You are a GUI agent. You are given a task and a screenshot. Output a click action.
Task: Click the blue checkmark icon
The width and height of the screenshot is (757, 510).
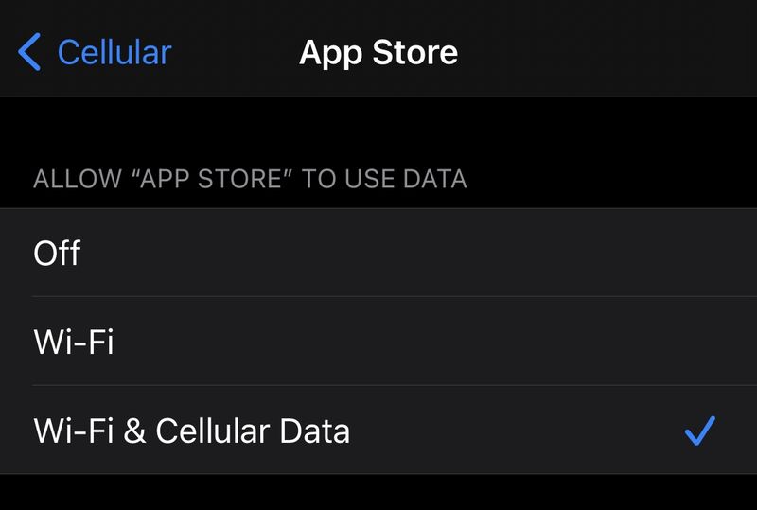(x=699, y=431)
